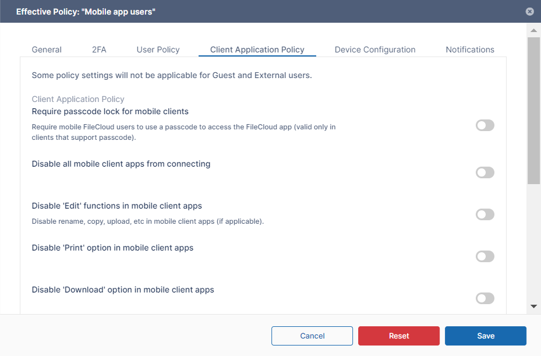
Task: Switch to the 2FA tab
Action: [x=99, y=50]
